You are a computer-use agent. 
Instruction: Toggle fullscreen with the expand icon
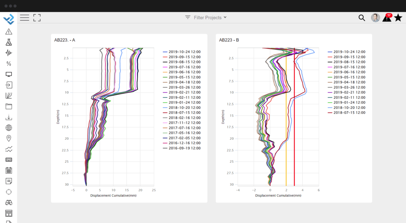pos(37,18)
